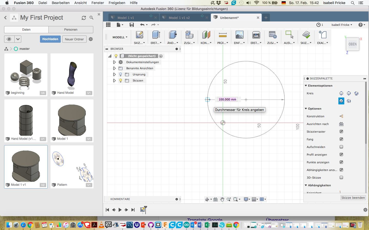Viewport: 369px width, 230px height.
Task: Click Skizze beenden button
Action: 353,198
